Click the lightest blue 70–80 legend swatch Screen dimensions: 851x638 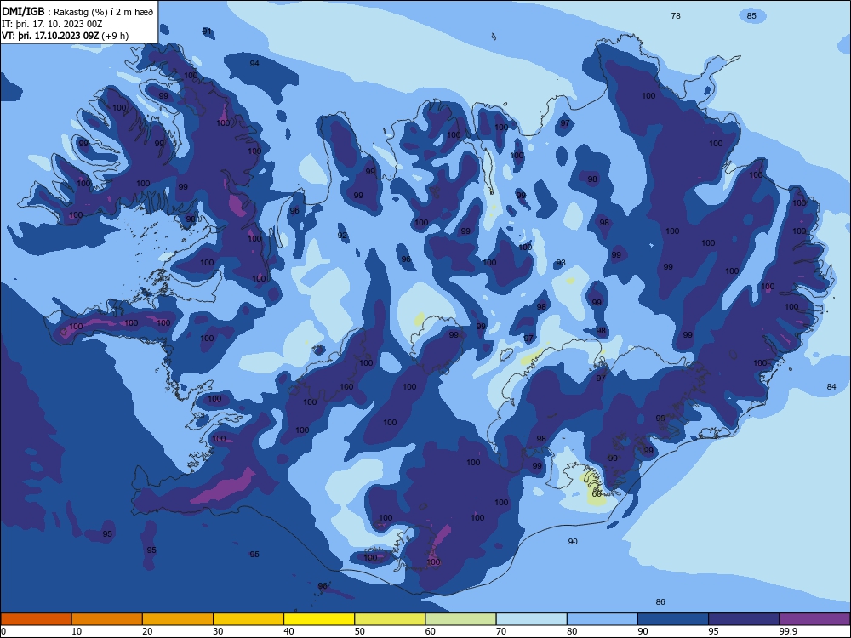(x=531, y=619)
